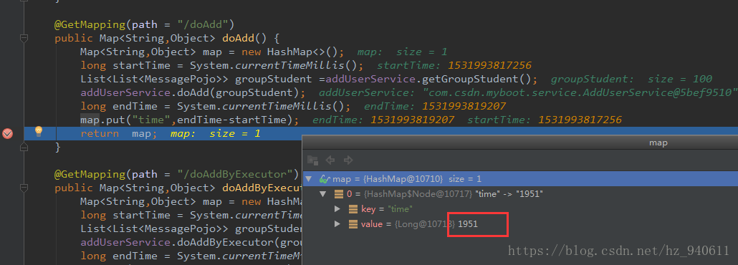Fold doAdd using the closing brace marker
Screen dimensions: 738x265
pos(24,148)
